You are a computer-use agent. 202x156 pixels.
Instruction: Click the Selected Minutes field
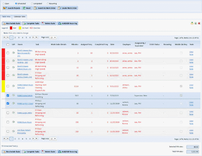[193, 147]
